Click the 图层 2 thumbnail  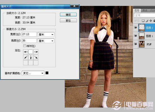coord(142,28)
